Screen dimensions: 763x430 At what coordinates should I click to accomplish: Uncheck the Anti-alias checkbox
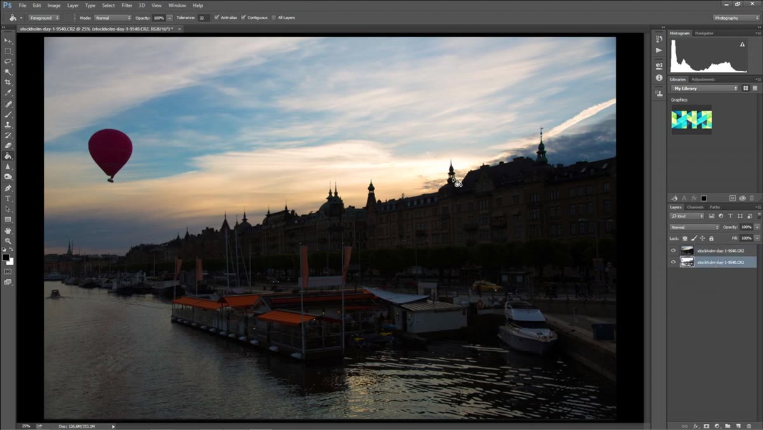point(217,18)
